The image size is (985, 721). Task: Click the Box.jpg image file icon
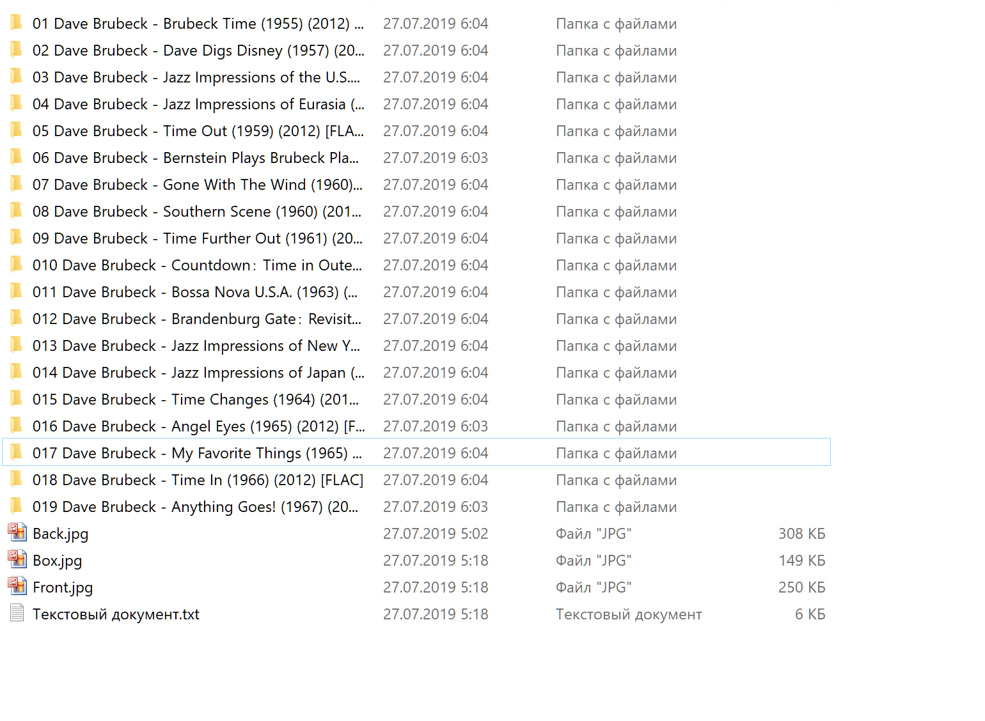(17, 559)
